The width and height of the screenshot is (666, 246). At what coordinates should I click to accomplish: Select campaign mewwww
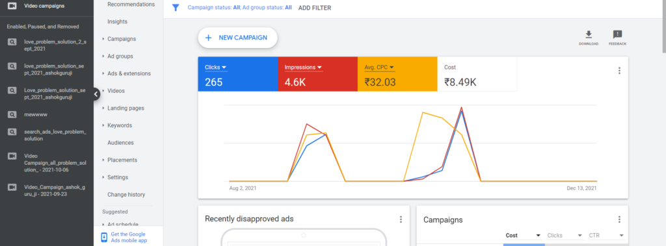pyautogui.click(x=36, y=114)
